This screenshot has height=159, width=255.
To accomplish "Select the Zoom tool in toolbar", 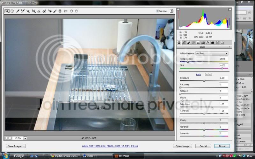I will [x=7, y=11].
